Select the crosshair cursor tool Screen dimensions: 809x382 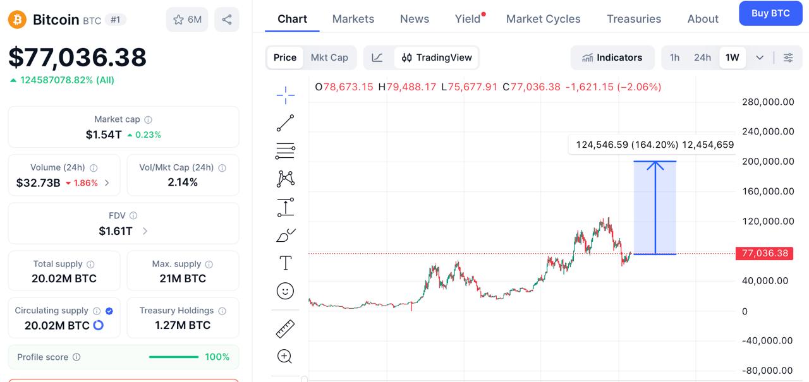pyautogui.click(x=286, y=95)
